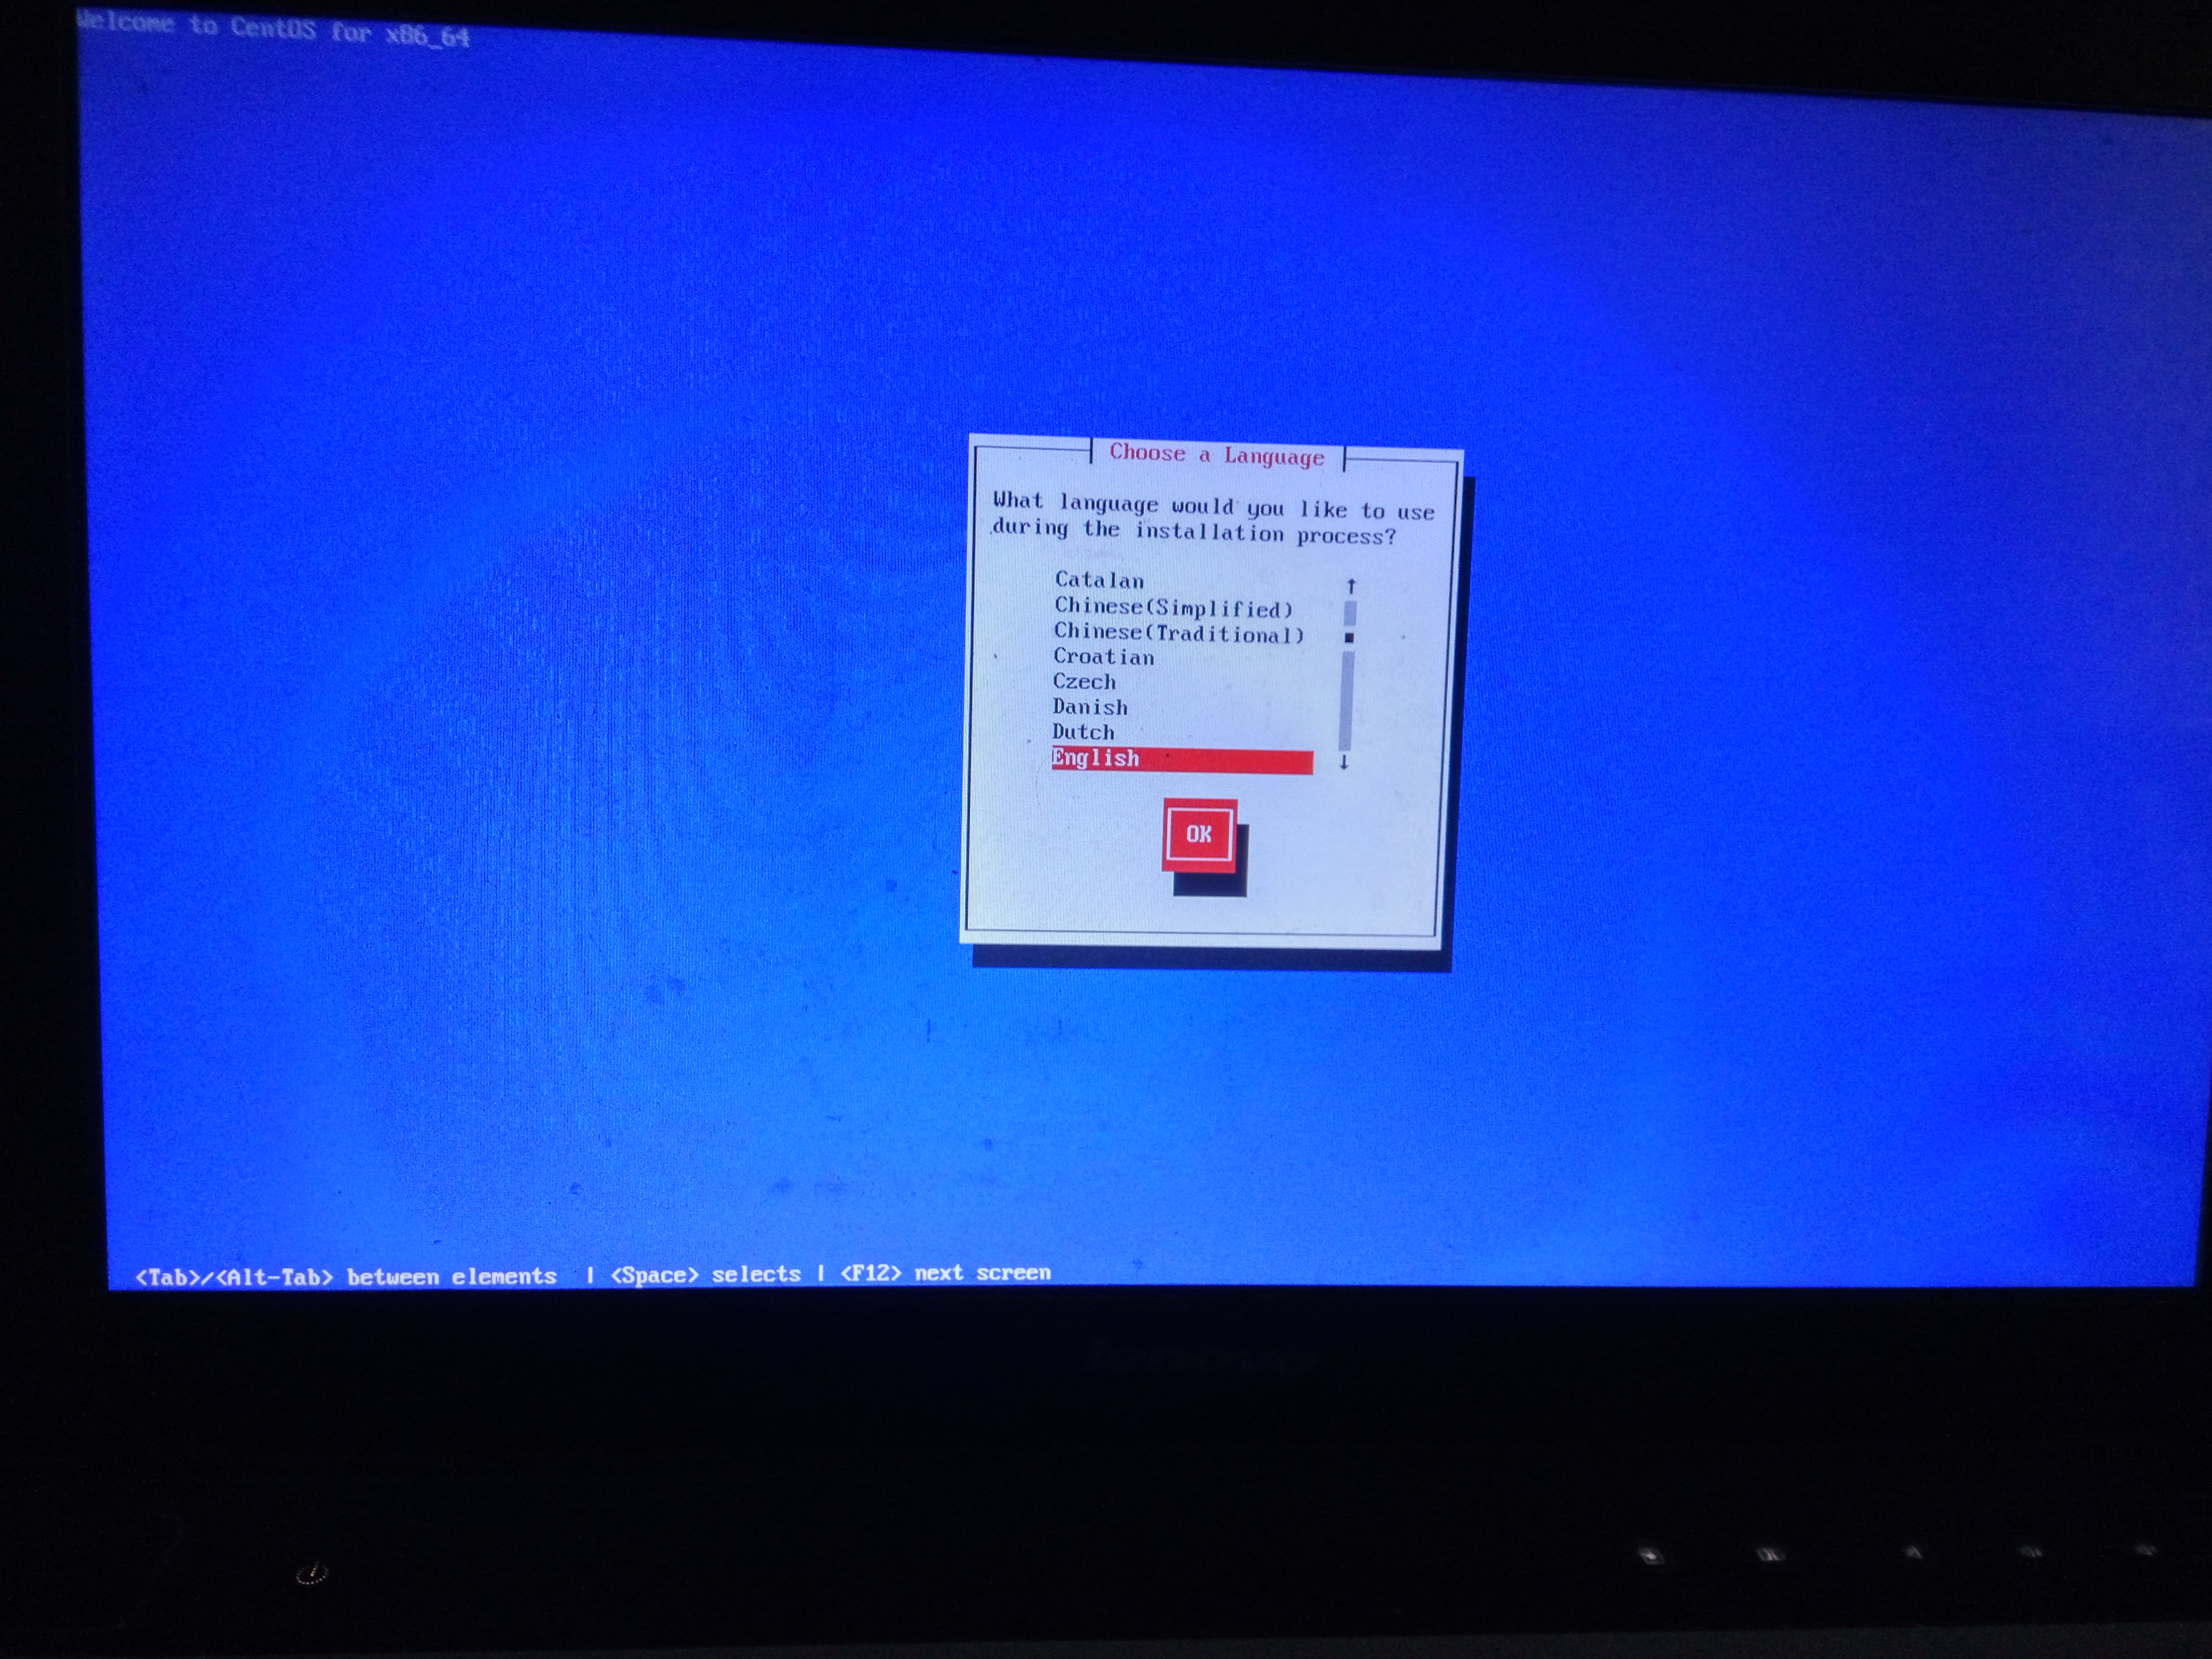Image resolution: width=2212 pixels, height=1659 pixels.
Task: Choose Croatian from the list
Action: 1103,657
